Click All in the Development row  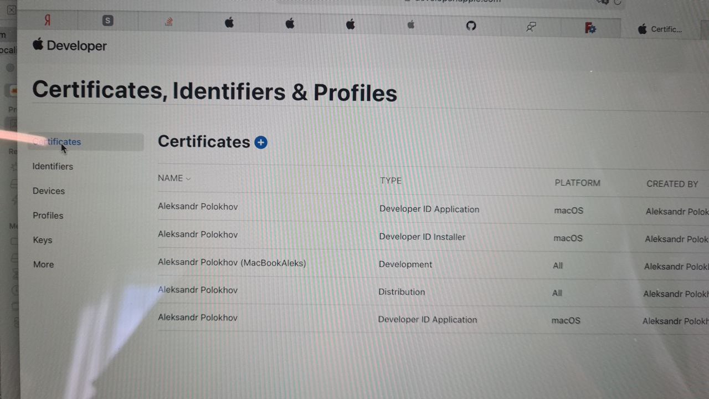click(x=557, y=266)
